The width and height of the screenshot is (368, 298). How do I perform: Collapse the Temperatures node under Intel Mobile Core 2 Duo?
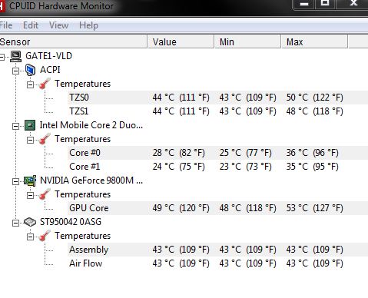tap(30, 140)
